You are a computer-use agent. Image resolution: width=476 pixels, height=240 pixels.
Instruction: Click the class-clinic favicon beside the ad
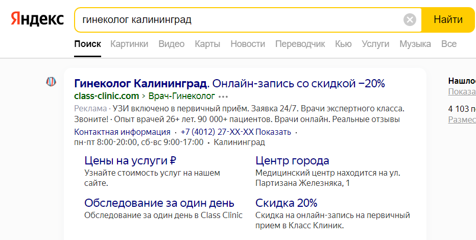coord(51,81)
